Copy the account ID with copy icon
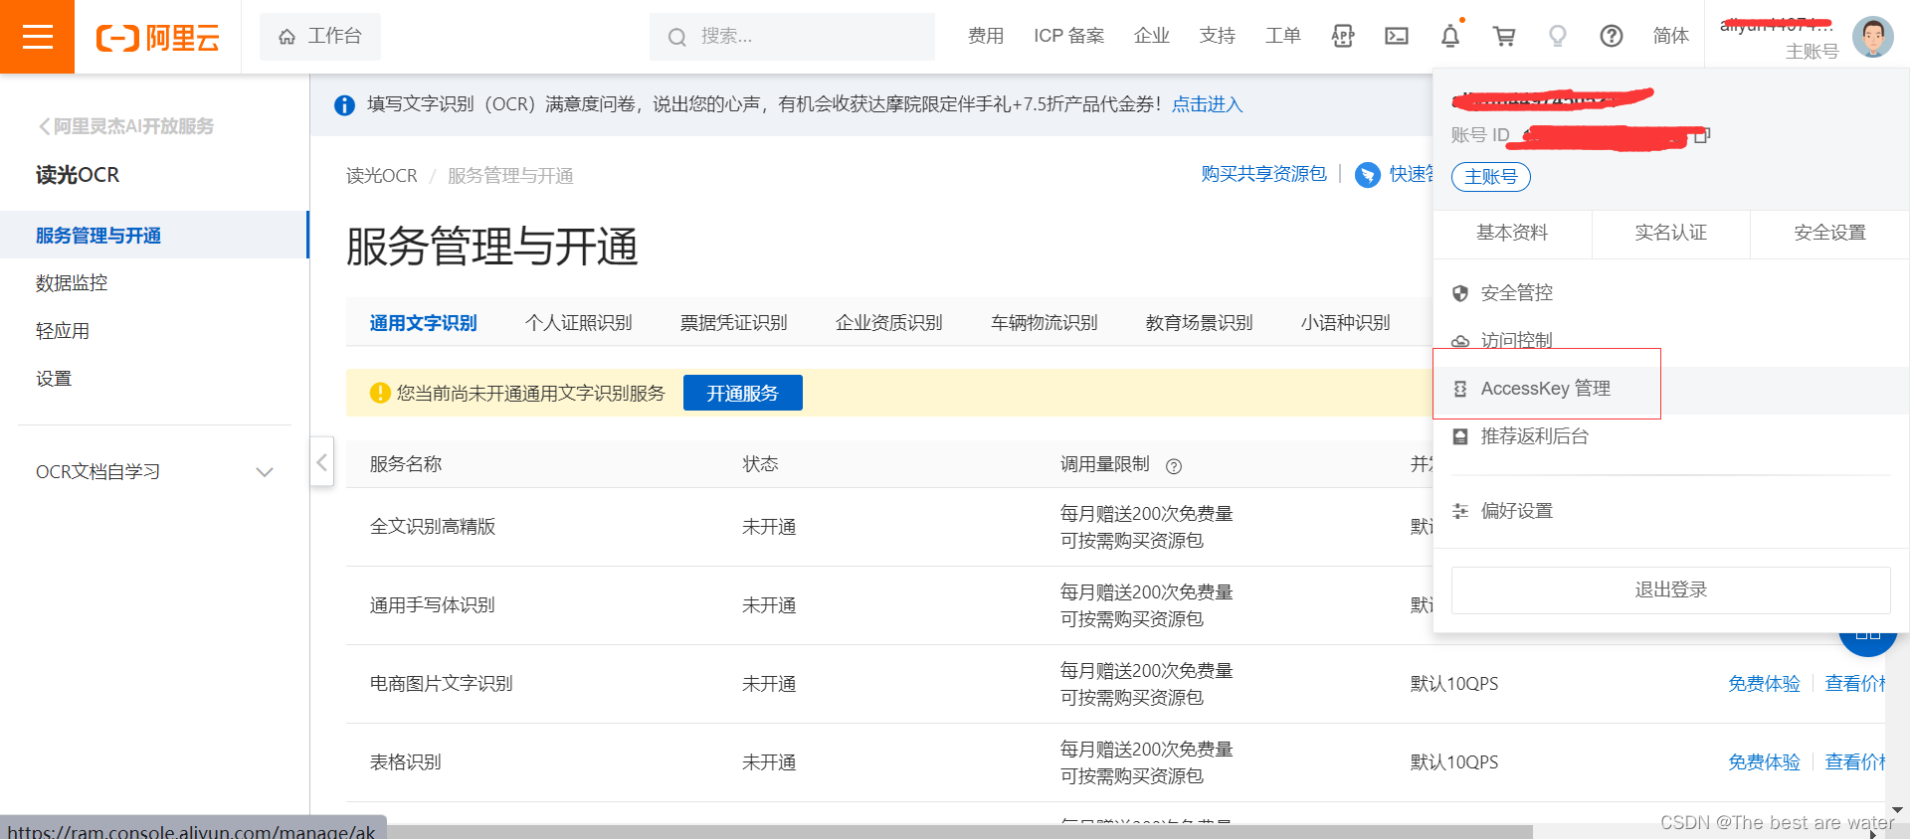 coord(1702,135)
